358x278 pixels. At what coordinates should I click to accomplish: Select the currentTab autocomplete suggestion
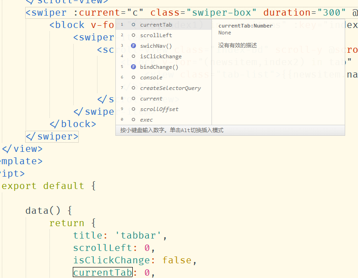(x=164, y=25)
